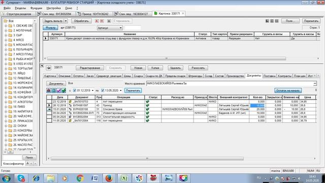
Task: Toggle the red lock icon in Documents toolbar
Action: [49, 90]
